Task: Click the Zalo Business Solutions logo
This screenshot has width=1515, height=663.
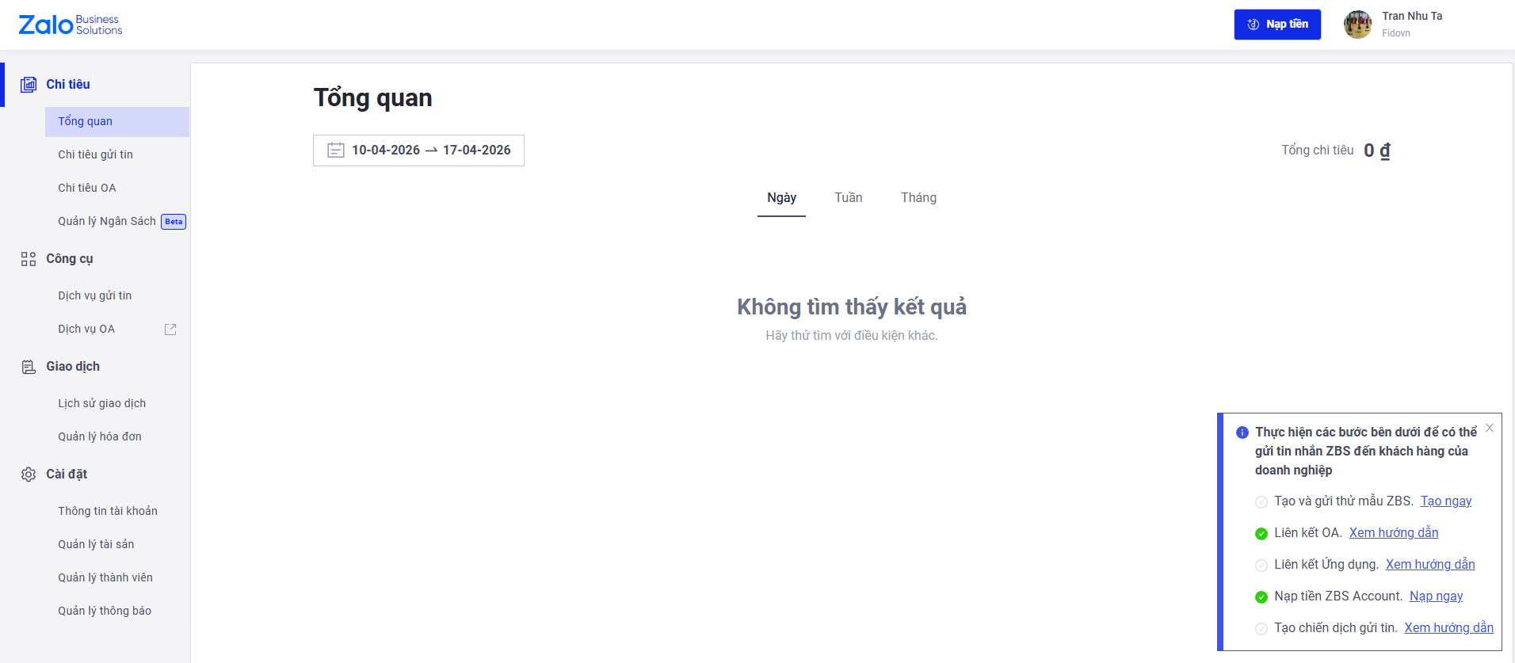Action: click(x=71, y=25)
